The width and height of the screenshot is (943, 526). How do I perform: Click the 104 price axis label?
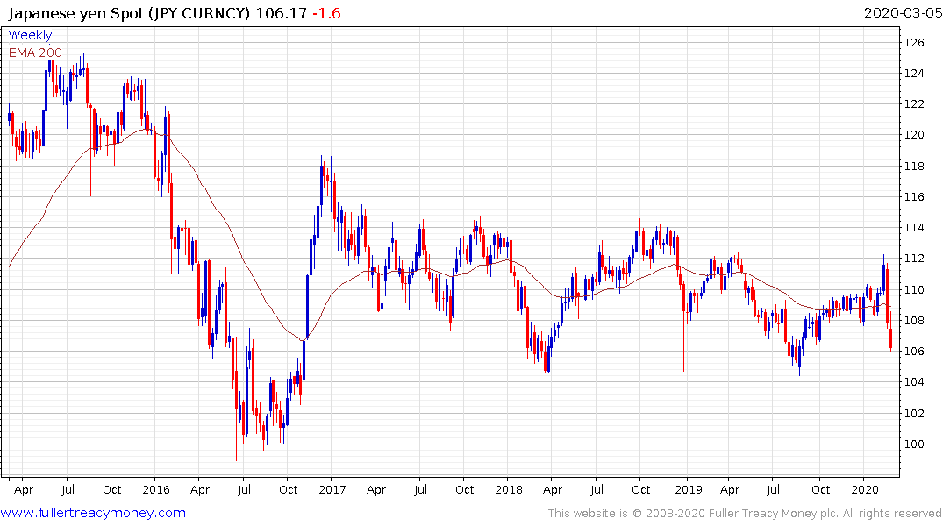click(914, 381)
